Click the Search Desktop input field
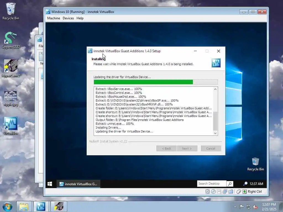This screenshot has width=283, height=212. coord(211,184)
